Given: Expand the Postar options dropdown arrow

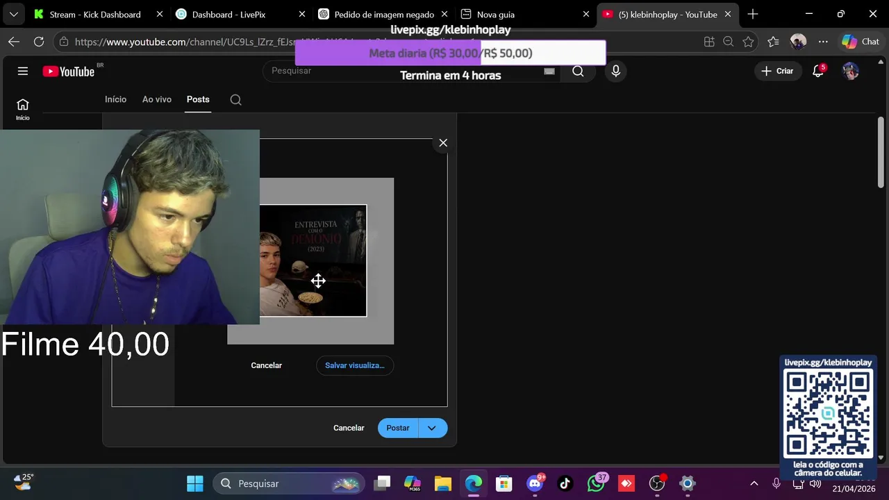Looking at the screenshot, I should (432, 428).
